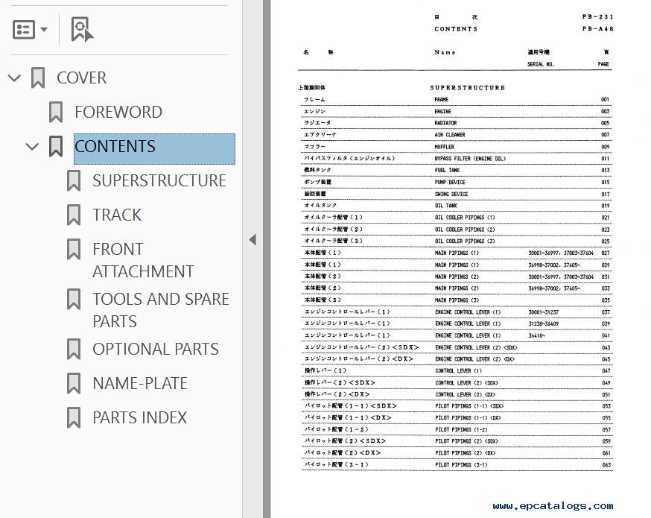Collapse the COVER bookmark tree
651x518 pixels.
15,78
